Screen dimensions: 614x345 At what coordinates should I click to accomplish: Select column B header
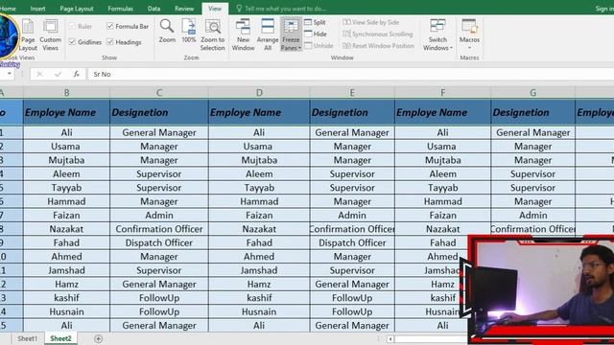66,93
